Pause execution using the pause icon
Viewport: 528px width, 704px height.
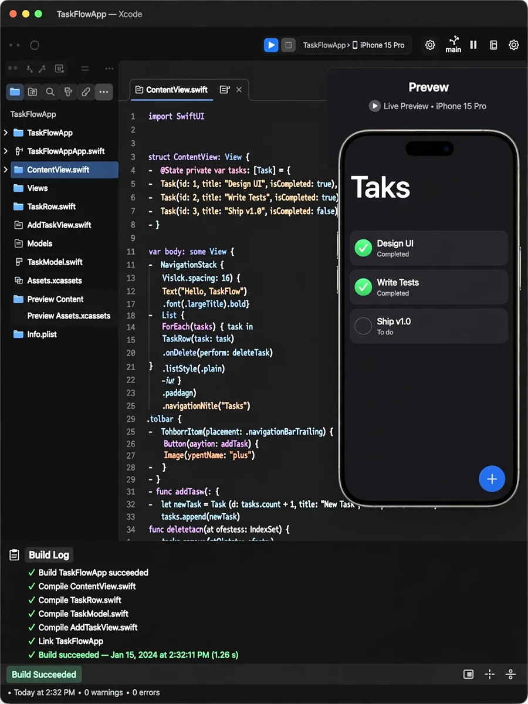[473, 45]
